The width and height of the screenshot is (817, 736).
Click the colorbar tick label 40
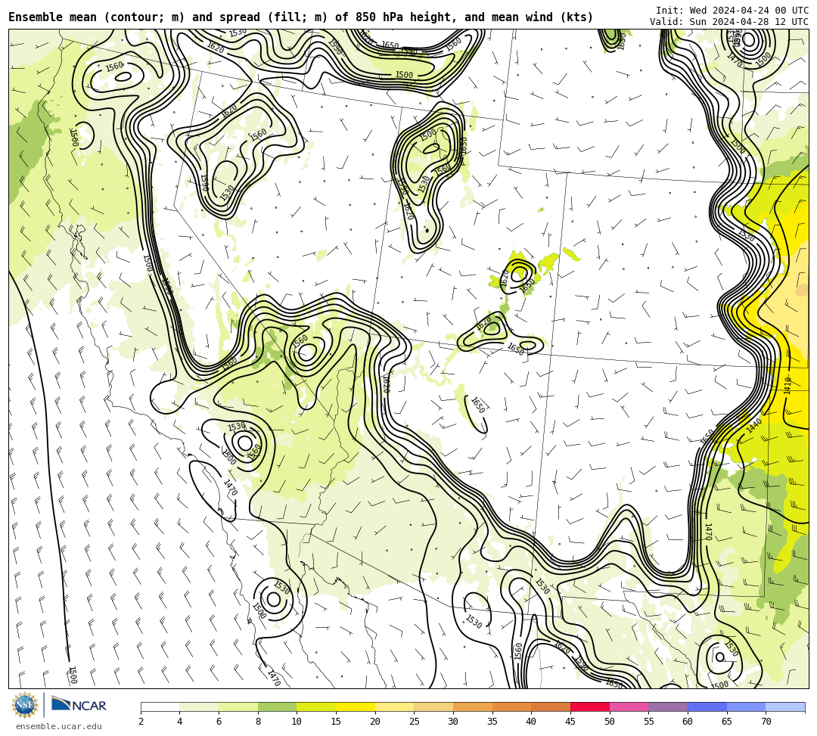click(x=532, y=722)
